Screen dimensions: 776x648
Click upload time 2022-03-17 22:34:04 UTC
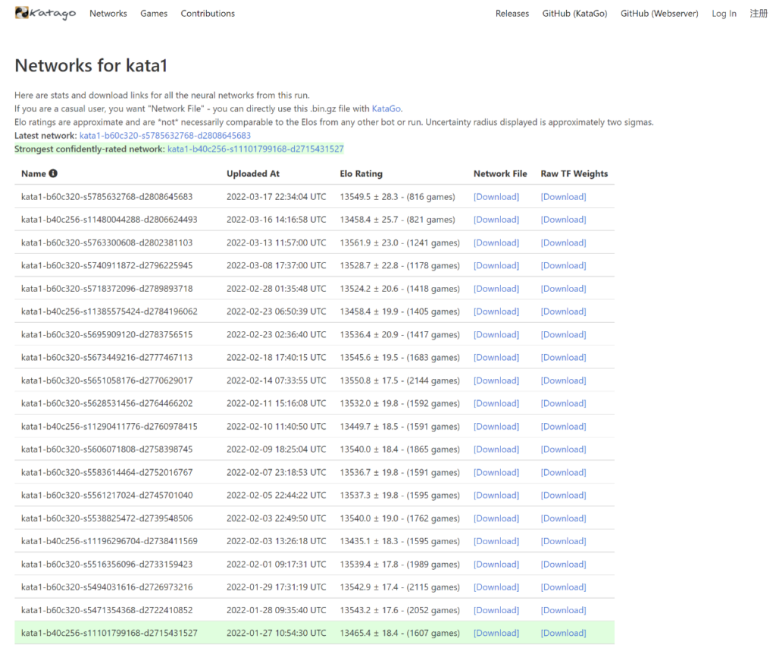tap(276, 196)
